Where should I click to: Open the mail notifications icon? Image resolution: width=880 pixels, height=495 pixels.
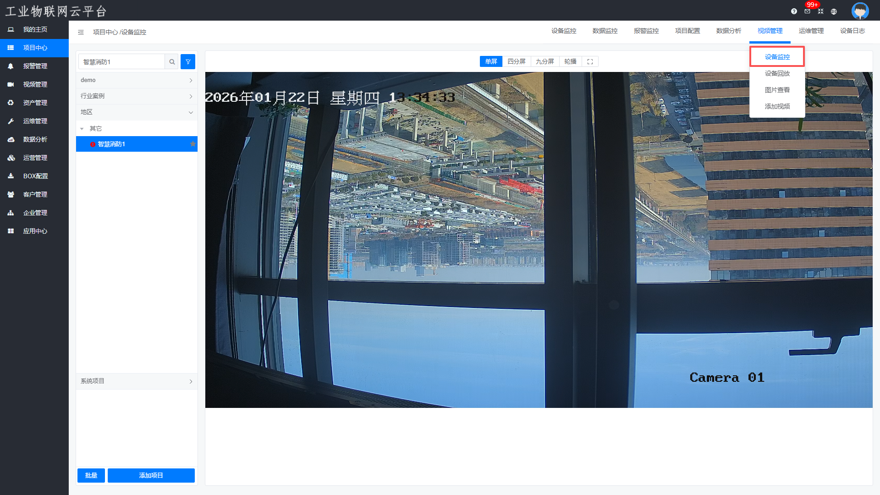pos(807,11)
